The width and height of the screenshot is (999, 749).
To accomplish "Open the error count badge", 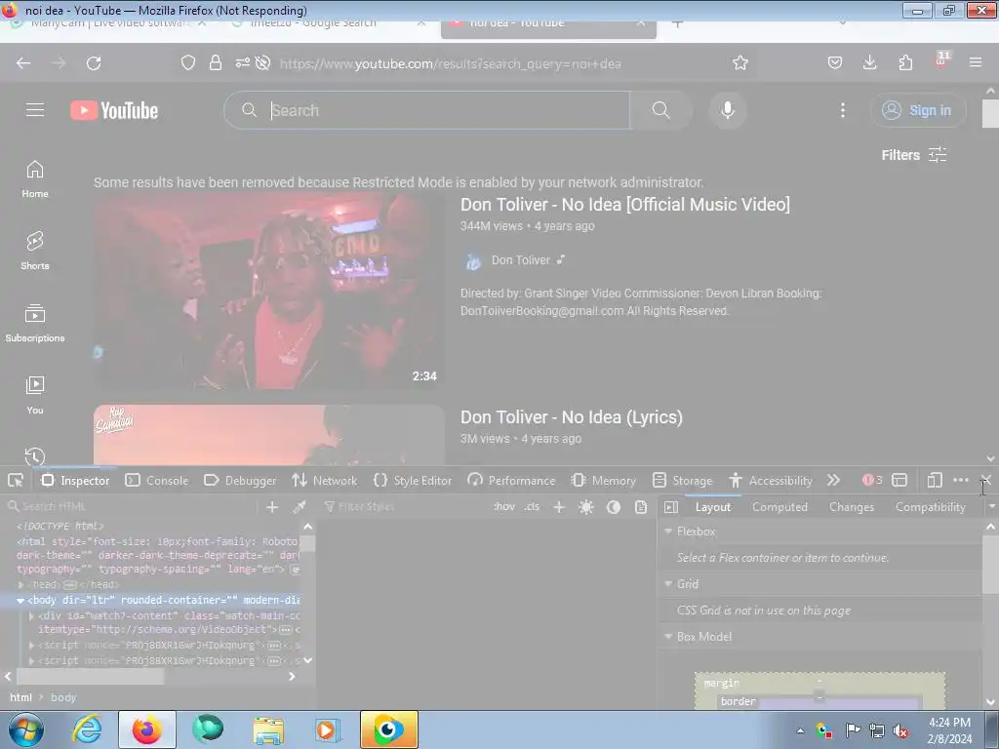I will 871,480.
